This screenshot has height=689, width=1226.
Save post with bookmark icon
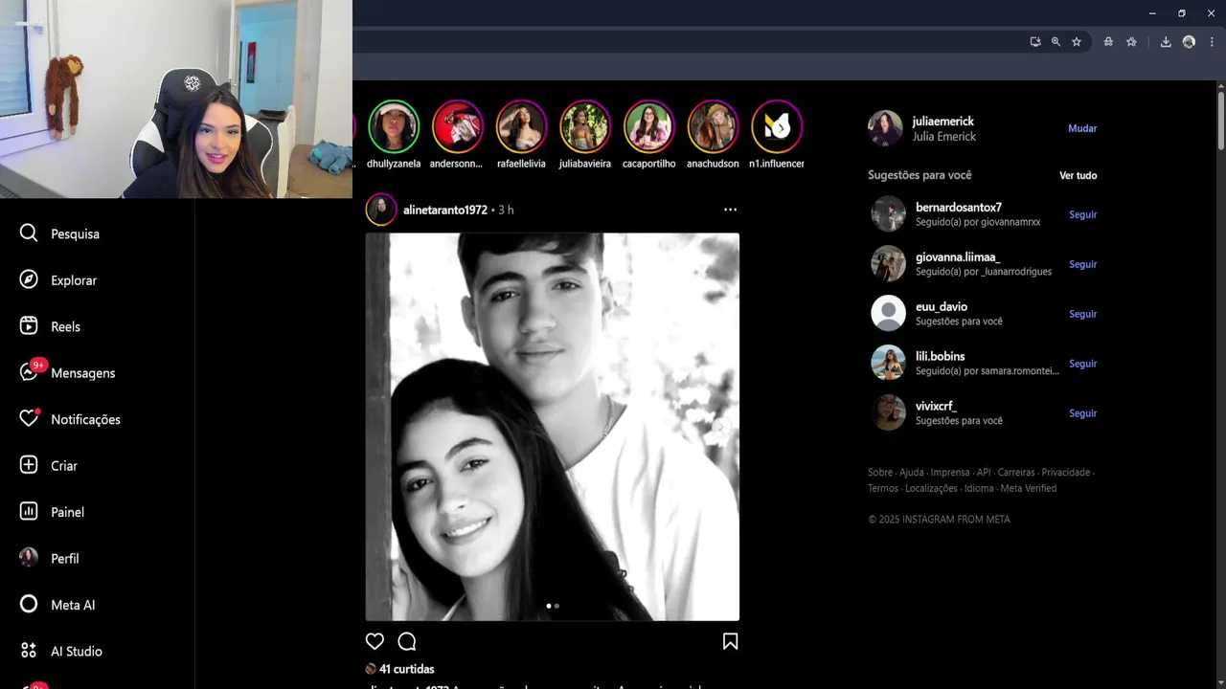click(730, 641)
